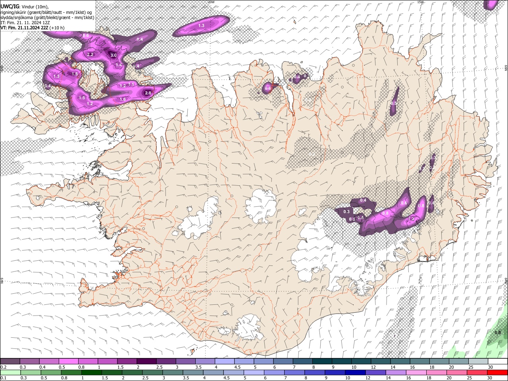Click the Hofsjökull glacier at the island's center

(x=261, y=206)
